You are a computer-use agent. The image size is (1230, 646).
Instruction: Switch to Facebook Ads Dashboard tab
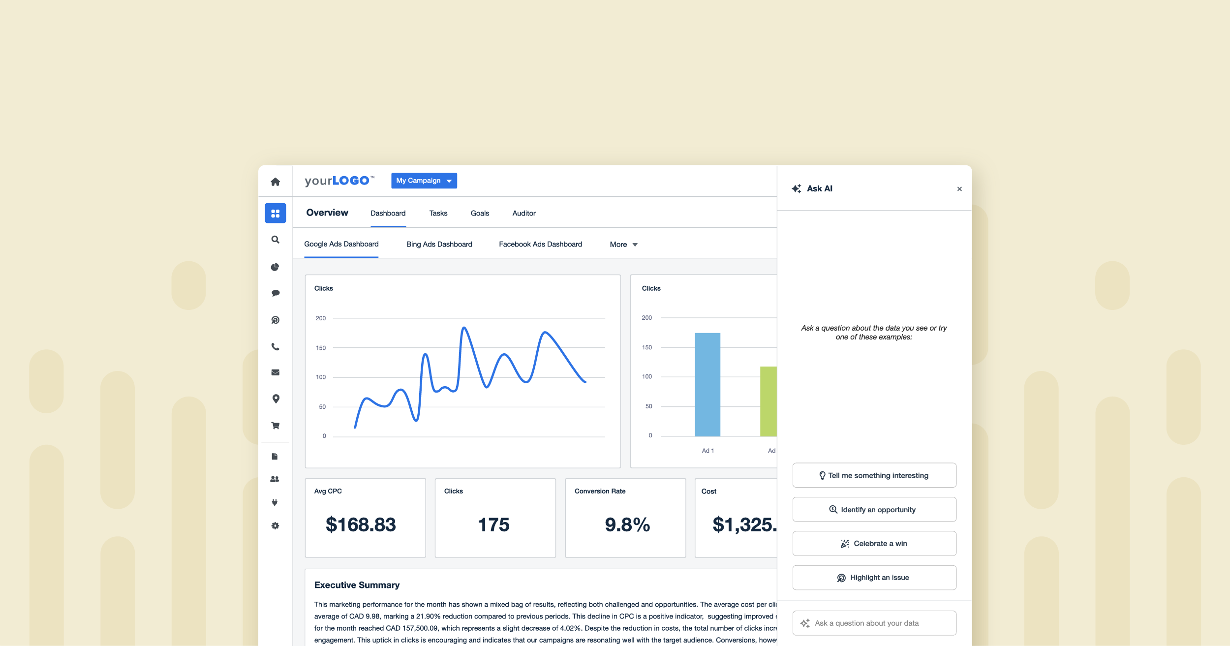[540, 245]
